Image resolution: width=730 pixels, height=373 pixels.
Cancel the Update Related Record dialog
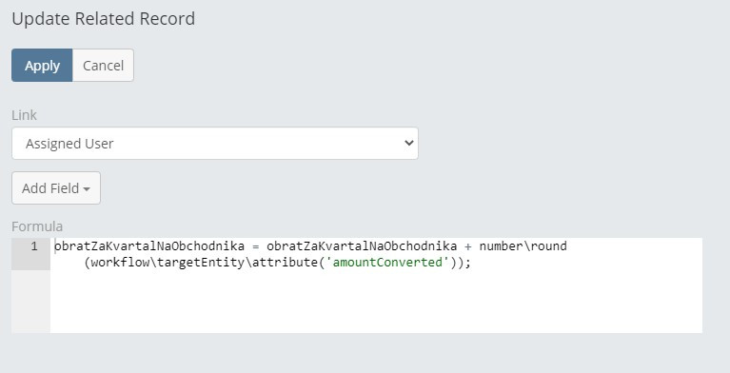[103, 66]
